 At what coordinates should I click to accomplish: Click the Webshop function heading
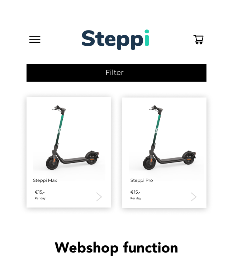pyautogui.click(x=116, y=248)
